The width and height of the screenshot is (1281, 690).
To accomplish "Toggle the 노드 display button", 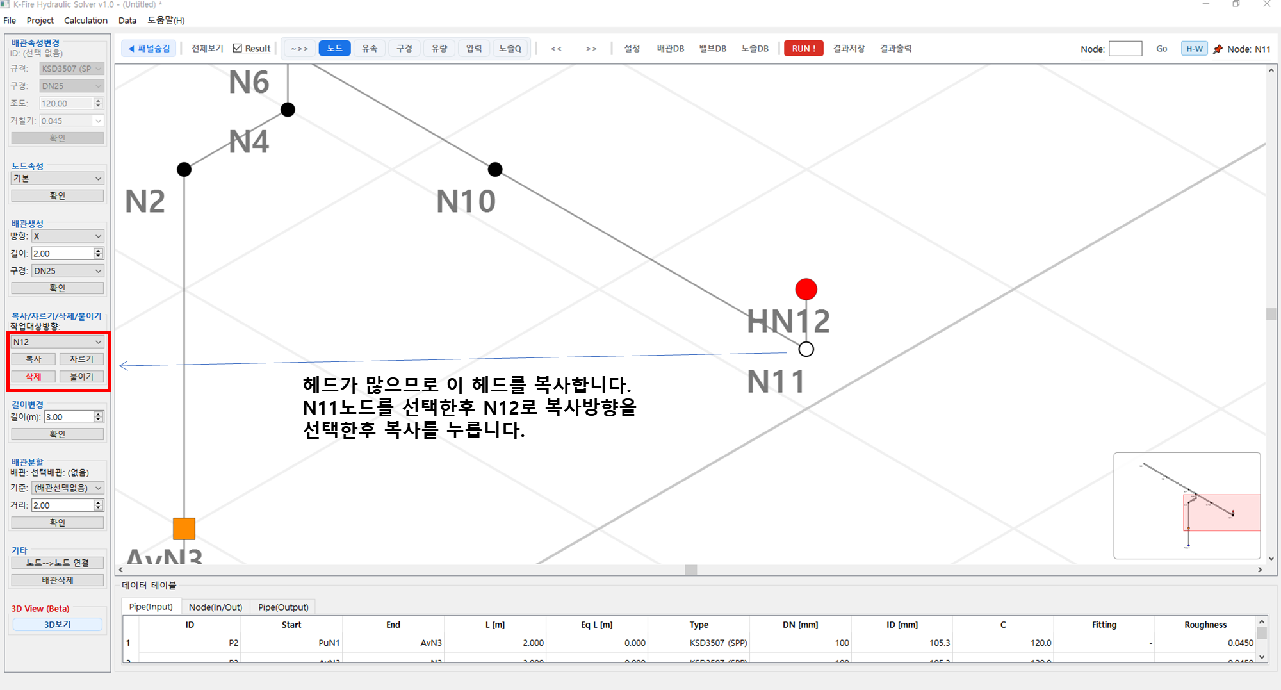I will coord(334,48).
